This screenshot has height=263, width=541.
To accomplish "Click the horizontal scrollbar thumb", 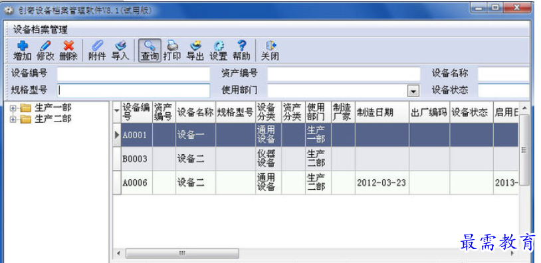I will tap(182, 253).
